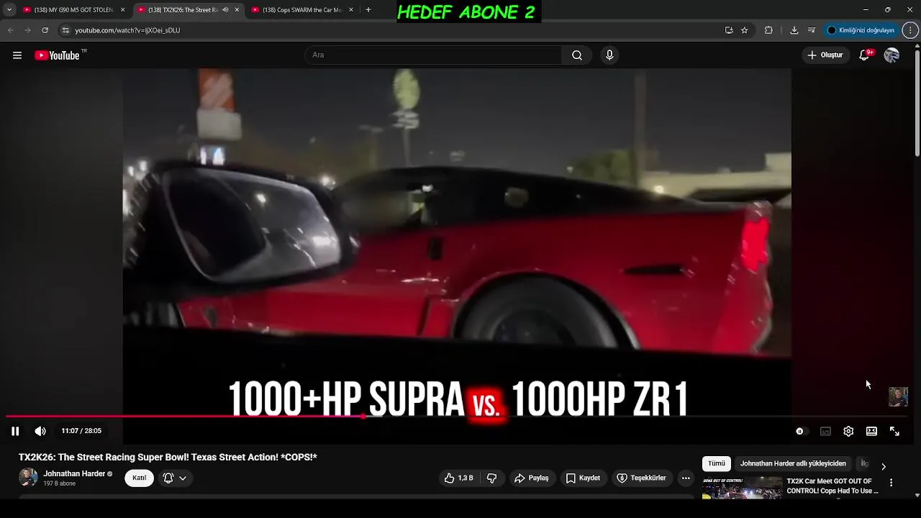
Task: Click the Oluştur create button
Action: point(825,55)
